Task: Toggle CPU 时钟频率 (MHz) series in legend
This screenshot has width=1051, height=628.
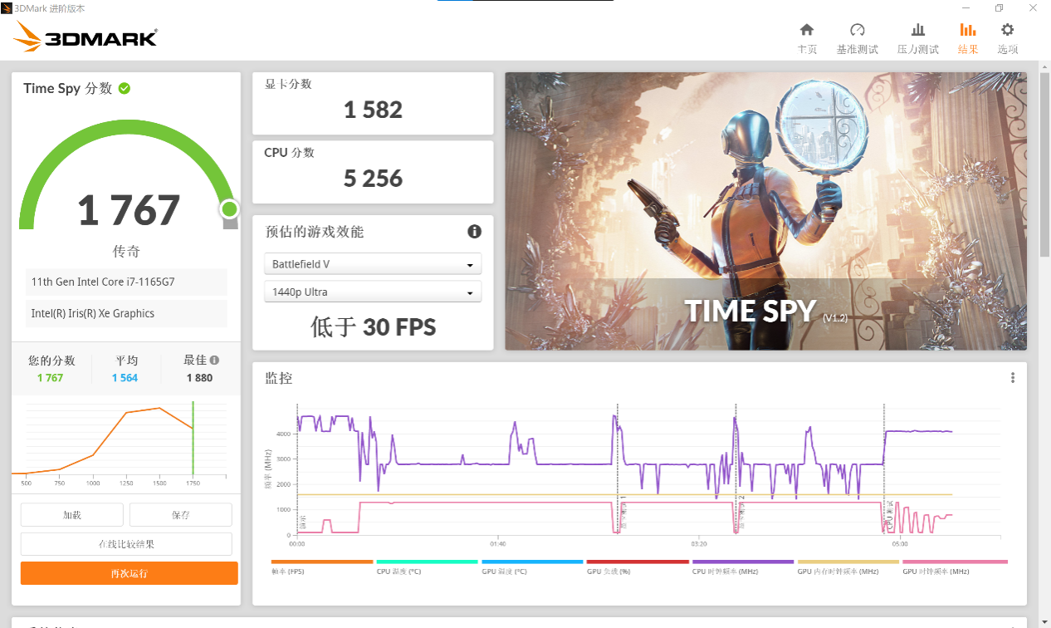Action: 742,567
